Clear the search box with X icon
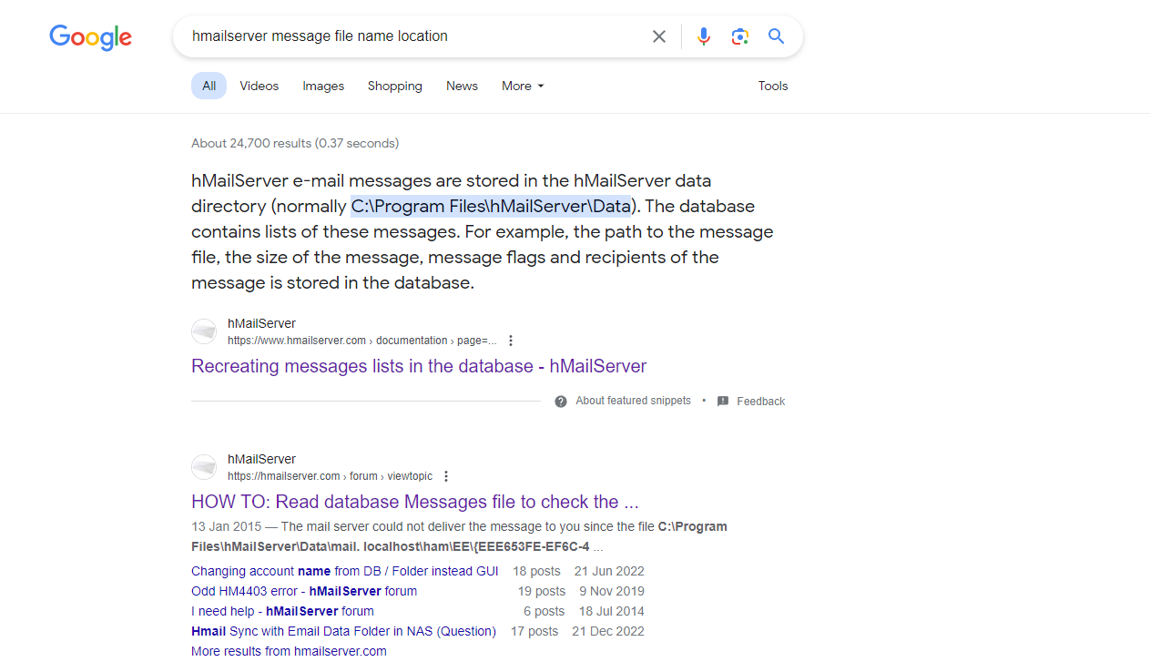Image resolution: width=1150 pixels, height=672 pixels. 658,36
